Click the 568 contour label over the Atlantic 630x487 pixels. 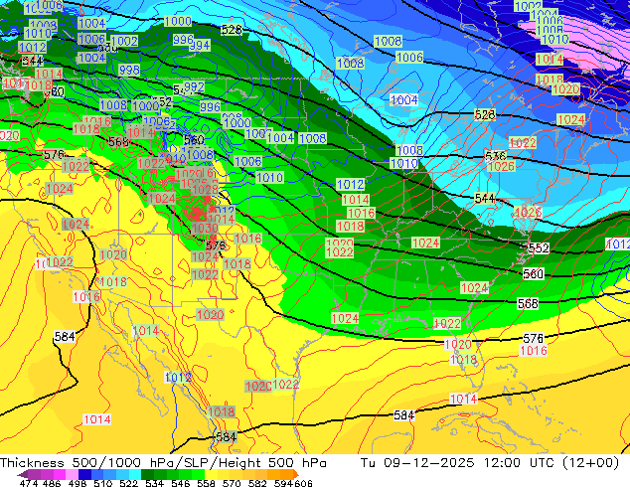(528, 303)
